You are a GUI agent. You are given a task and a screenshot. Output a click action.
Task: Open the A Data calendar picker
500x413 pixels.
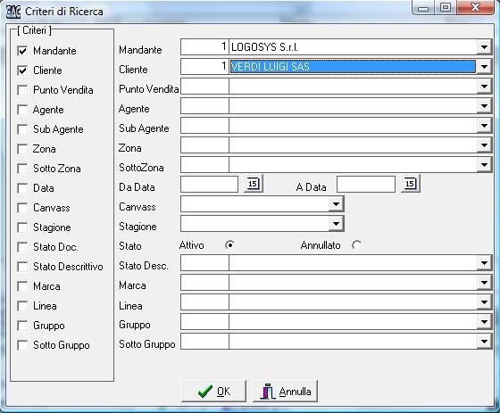point(411,184)
